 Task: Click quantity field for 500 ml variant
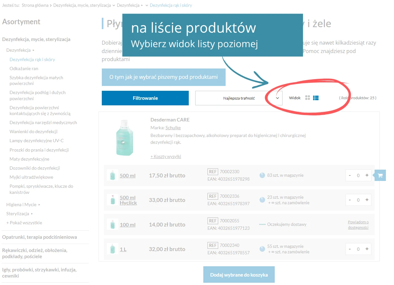358,175
